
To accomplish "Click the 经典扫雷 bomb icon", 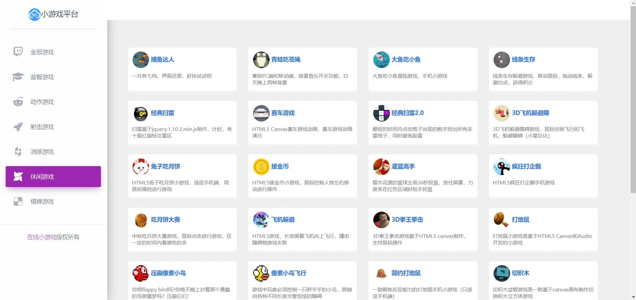I will point(140,113).
